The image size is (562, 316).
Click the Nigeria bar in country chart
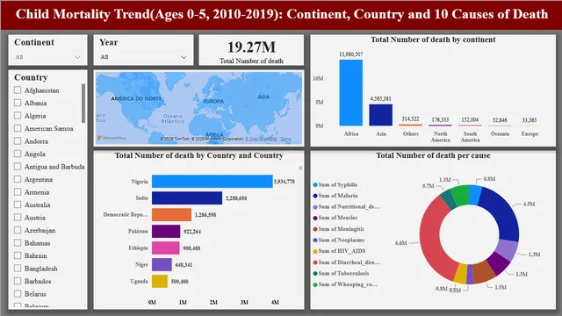click(x=213, y=182)
